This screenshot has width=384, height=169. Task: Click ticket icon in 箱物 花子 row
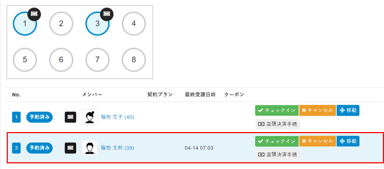click(x=70, y=117)
